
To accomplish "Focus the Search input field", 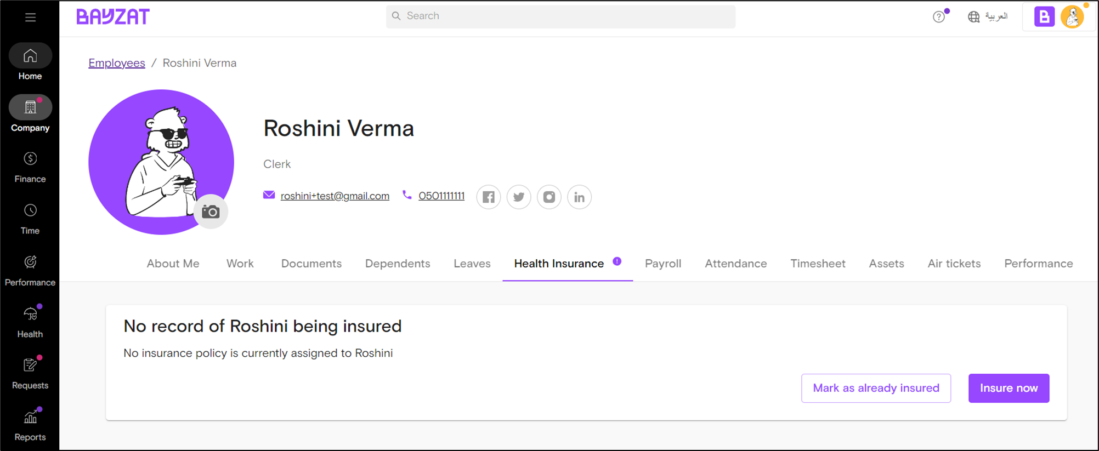I will pos(560,16).
